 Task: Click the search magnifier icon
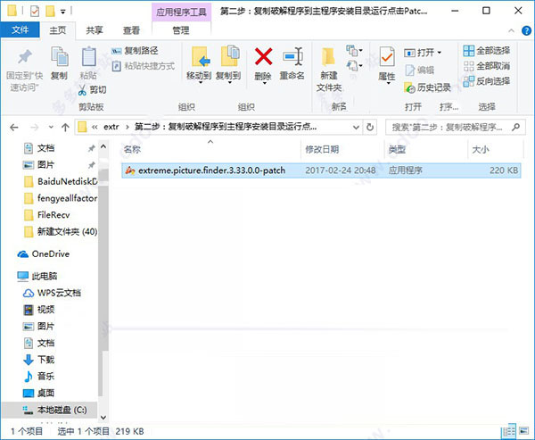pyautogui.click(x=516, y=127)
